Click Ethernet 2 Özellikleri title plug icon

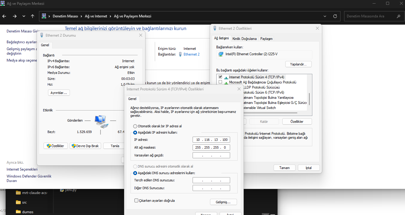click(x=215, y=29)
